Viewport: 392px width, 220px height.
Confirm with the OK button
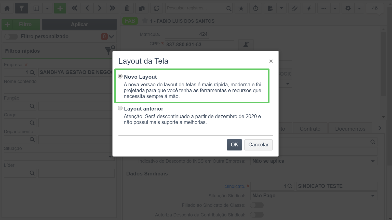click(234, 145)
